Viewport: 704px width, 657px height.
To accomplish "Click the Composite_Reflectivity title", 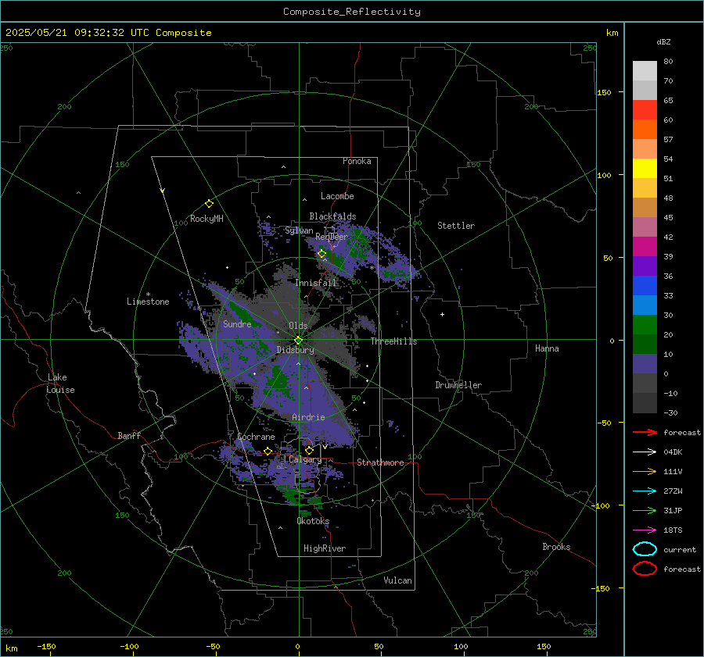I will click(x=352, y=12).
